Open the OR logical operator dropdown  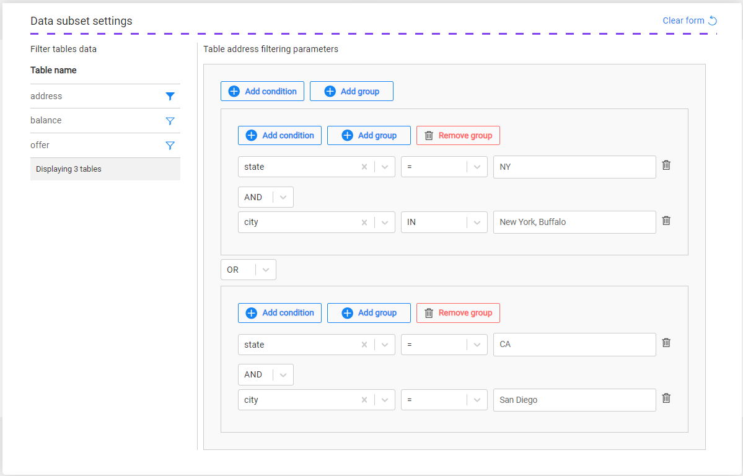(266, 270)
